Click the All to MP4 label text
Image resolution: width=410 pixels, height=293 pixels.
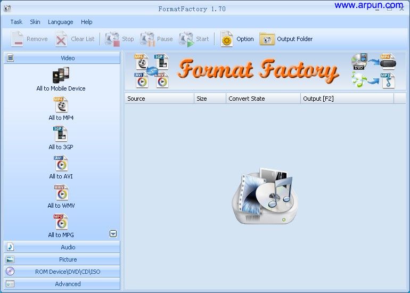(x=61, y=118)
